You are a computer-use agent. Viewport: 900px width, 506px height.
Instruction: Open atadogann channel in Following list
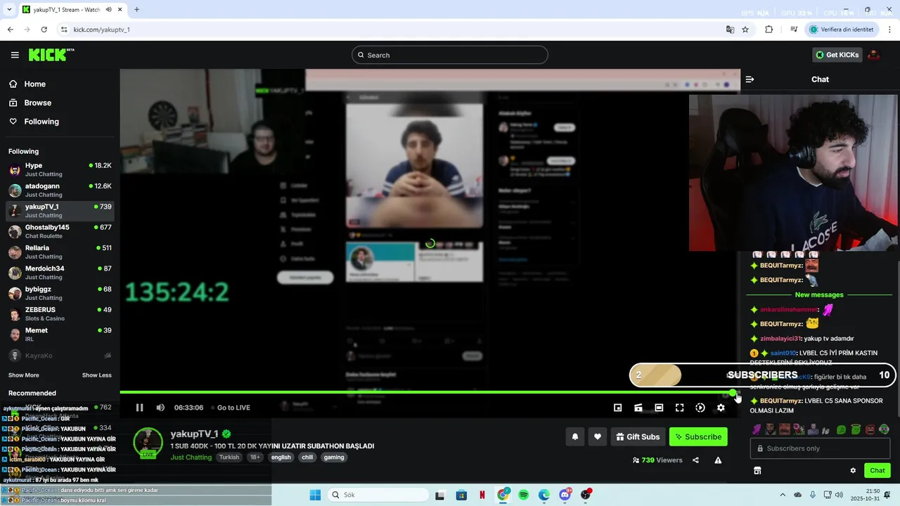coord(60,190)
